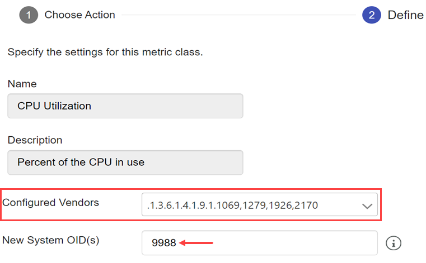
Task: Focus the empty area of New System OID(s) field
Action: click(x=297, y=243)
